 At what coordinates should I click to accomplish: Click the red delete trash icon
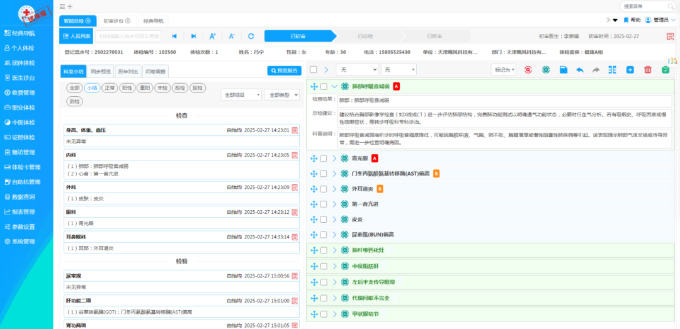point(648,69)
